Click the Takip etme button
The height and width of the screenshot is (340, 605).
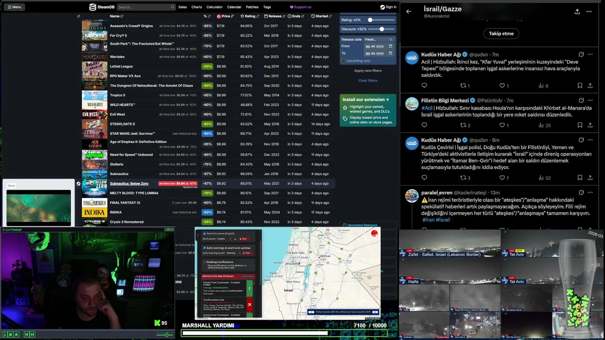[501, 34]
